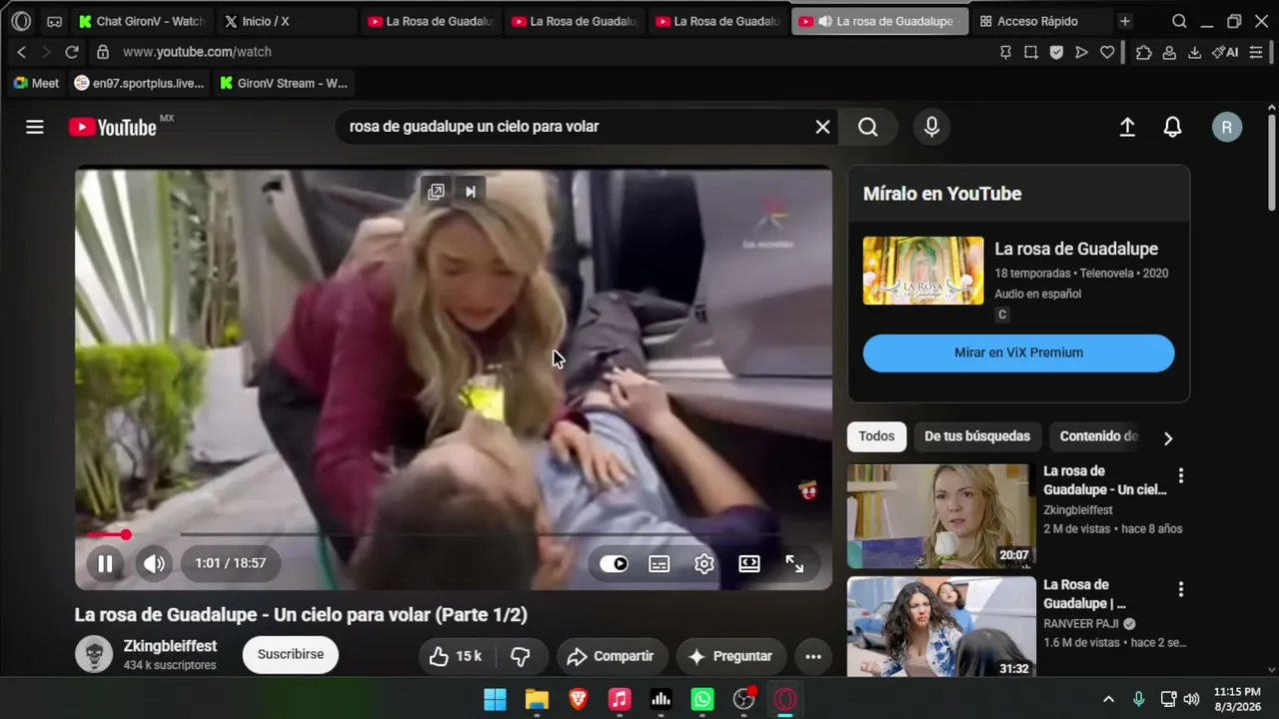
Task: Open the account avatar menu
Action: tap(1227, 127)
